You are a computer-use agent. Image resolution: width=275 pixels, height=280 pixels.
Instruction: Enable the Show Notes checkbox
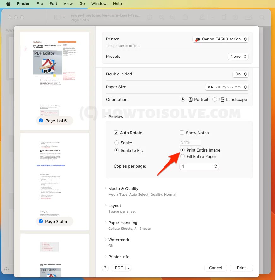click(x=182, y=133)
